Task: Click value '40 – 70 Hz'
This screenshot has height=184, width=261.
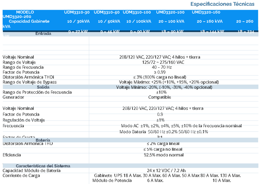Action: click(x=161, y=67)
